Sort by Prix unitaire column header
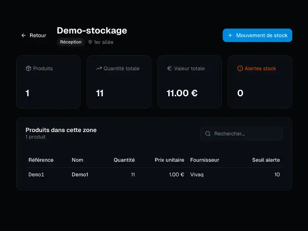 (169, 160)
